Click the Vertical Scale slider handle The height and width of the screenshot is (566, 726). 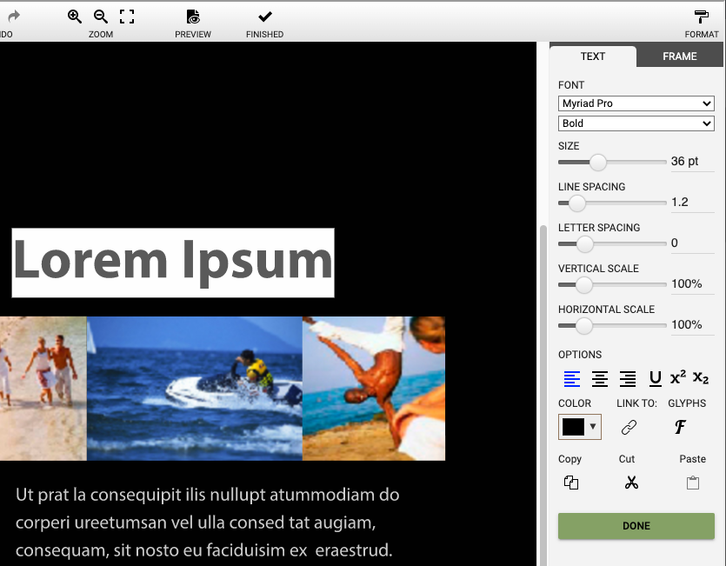(584, 284)
